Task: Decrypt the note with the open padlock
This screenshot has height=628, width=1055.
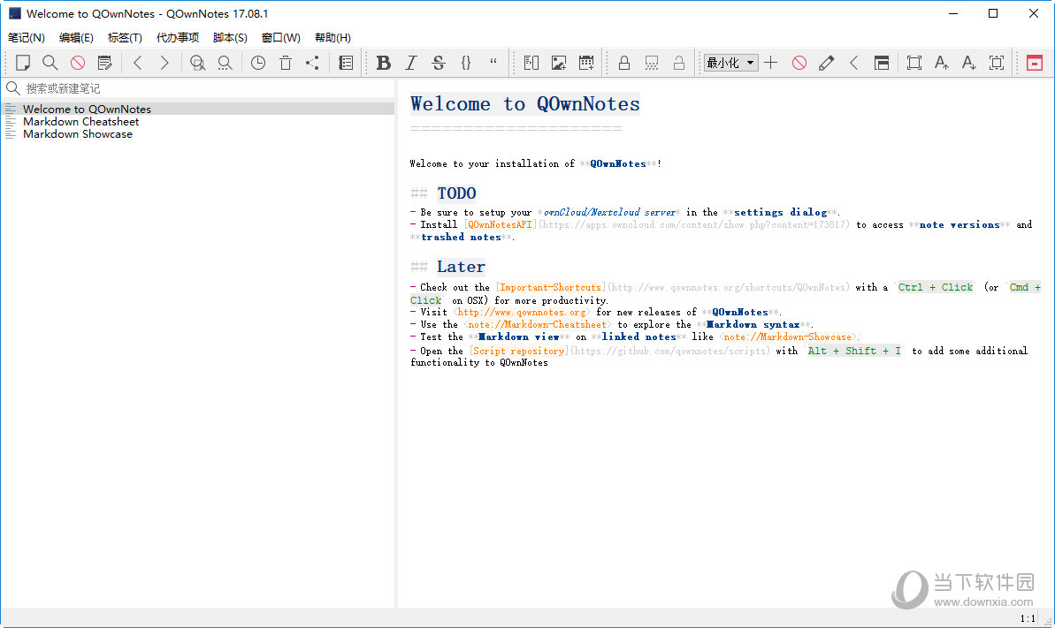Action: click(679, 63)
